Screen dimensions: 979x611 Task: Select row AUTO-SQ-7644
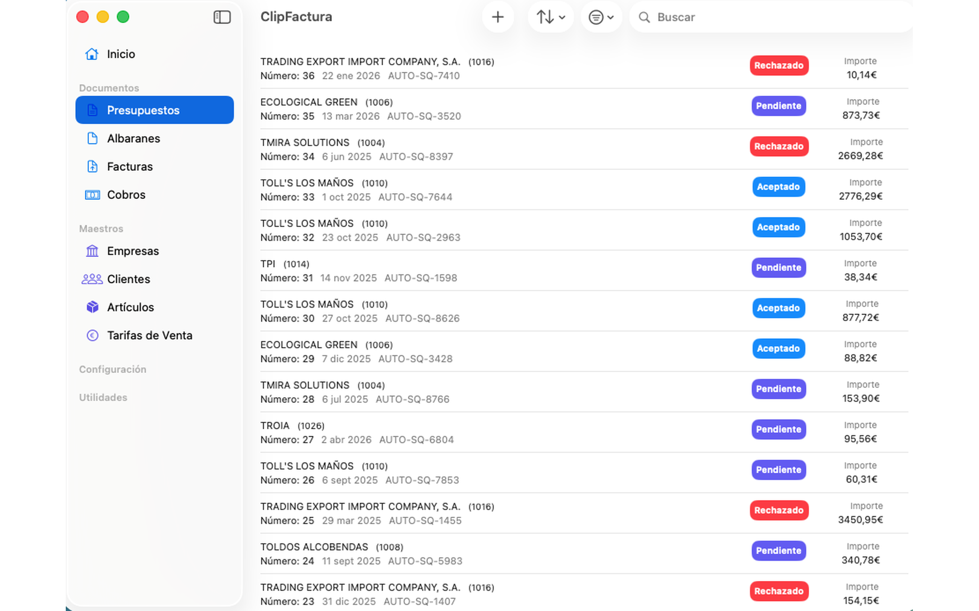click(584, 189)
